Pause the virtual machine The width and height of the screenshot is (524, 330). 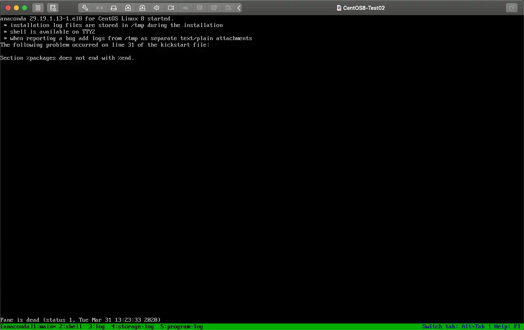pyautogui.click(x=38, y=8)
